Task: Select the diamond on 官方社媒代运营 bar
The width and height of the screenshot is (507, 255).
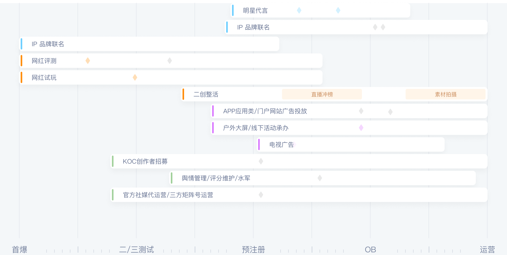Action: pyautogui.click(x=261, y=195)
